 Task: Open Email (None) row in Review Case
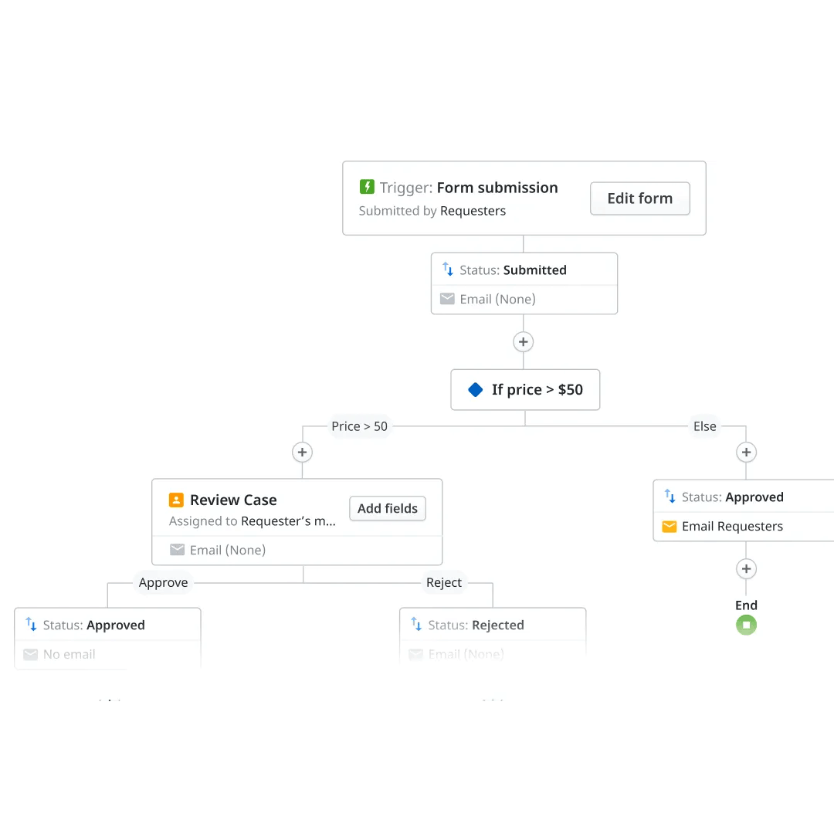coord(297,550)
